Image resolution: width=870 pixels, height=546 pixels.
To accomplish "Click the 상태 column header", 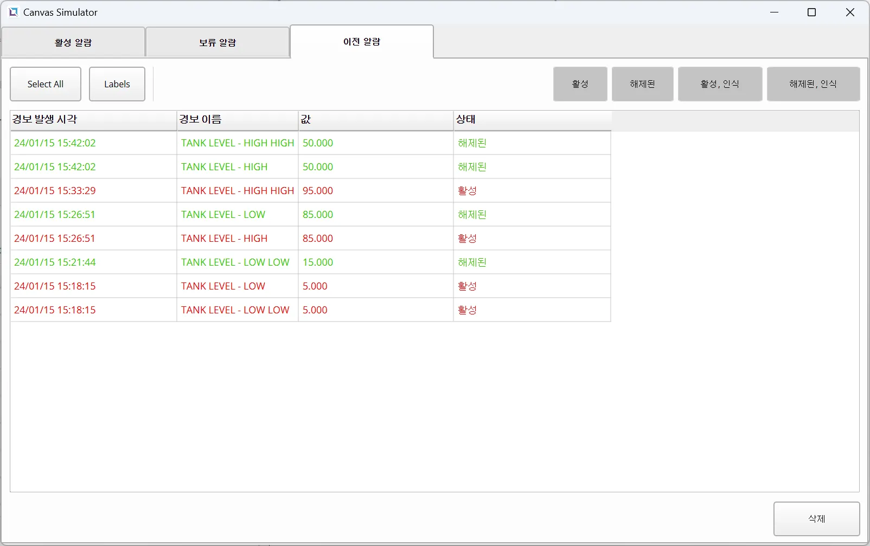I will pyautogui.click(x=532, y=120).
